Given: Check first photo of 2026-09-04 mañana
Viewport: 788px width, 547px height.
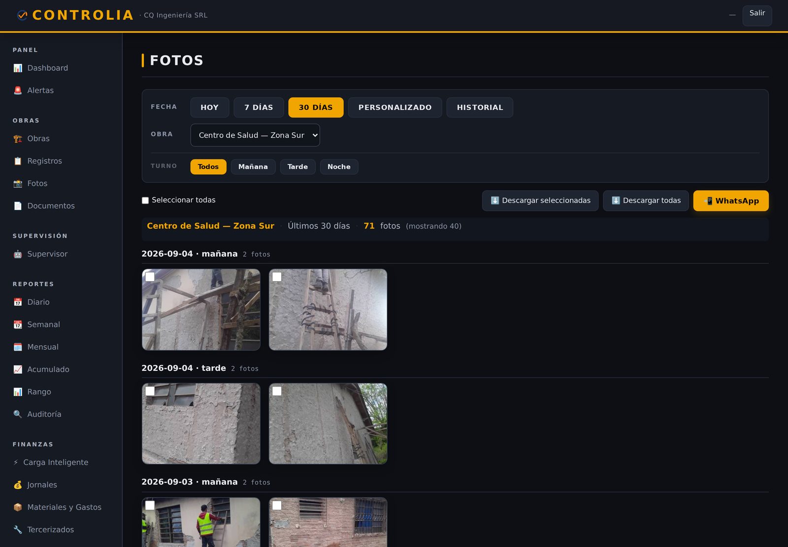Looking at the screenshot, I should (150, 277).
